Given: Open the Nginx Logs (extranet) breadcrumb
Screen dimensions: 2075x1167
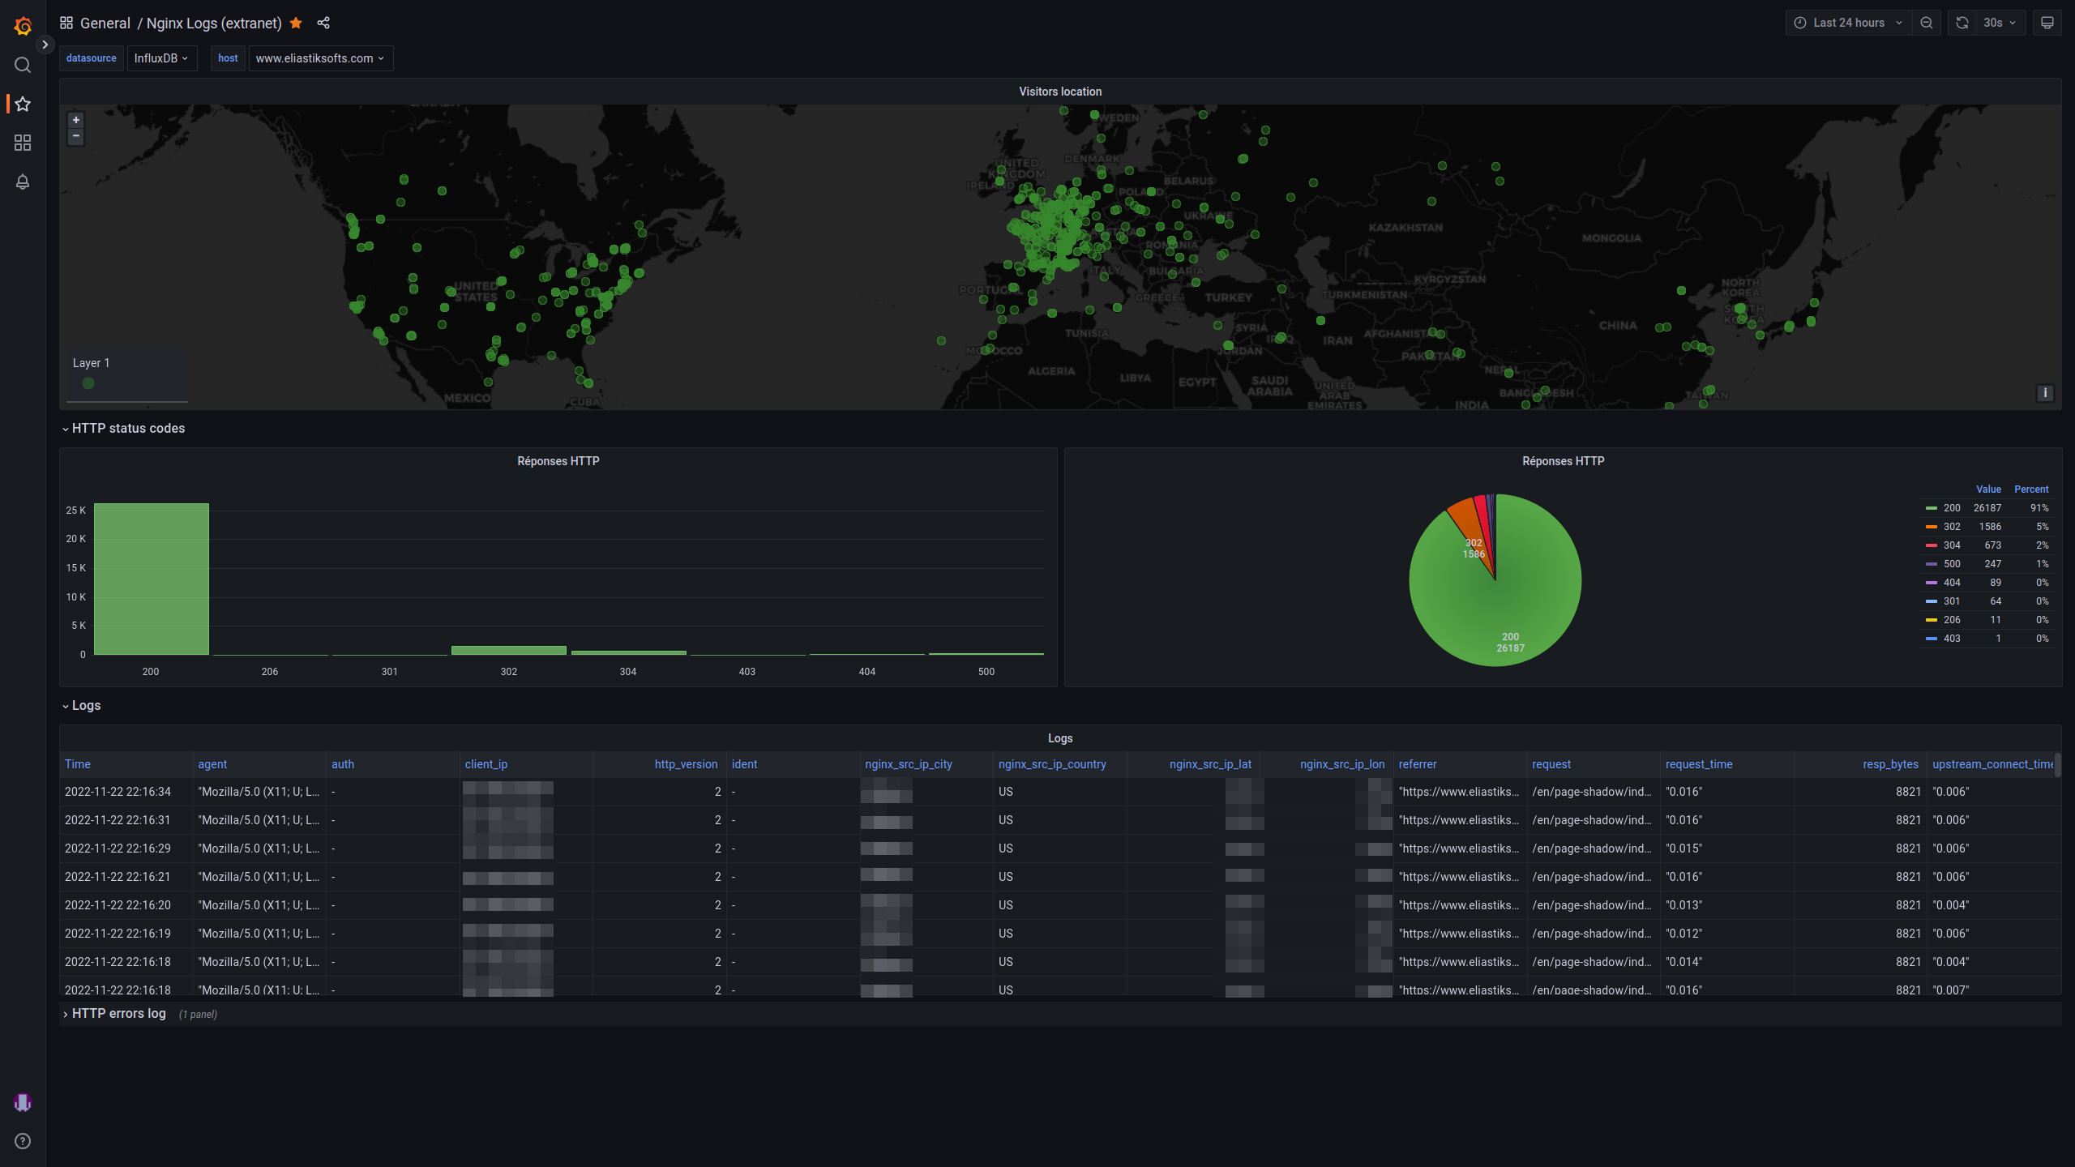Looking at the screenshot, I should point(214,23).
